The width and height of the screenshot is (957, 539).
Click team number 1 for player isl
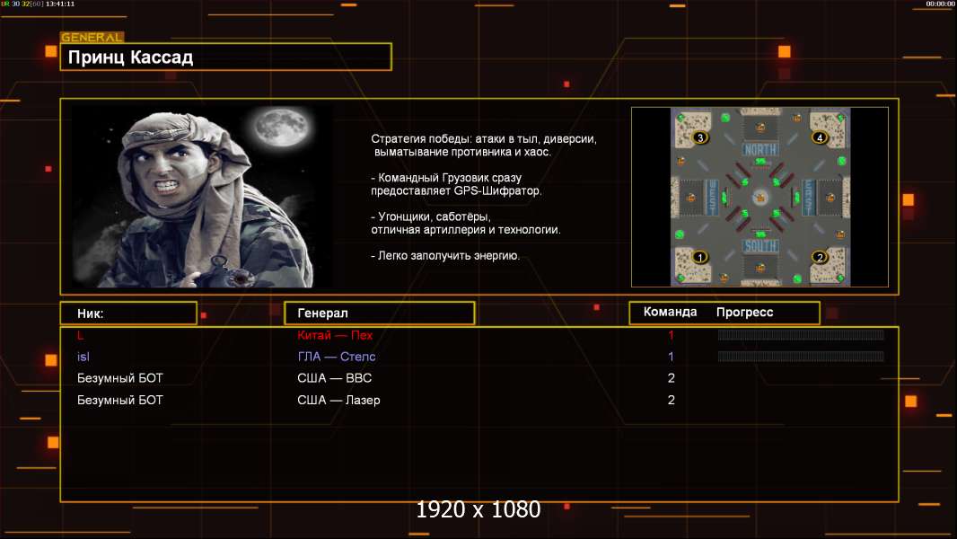(672, 357)
